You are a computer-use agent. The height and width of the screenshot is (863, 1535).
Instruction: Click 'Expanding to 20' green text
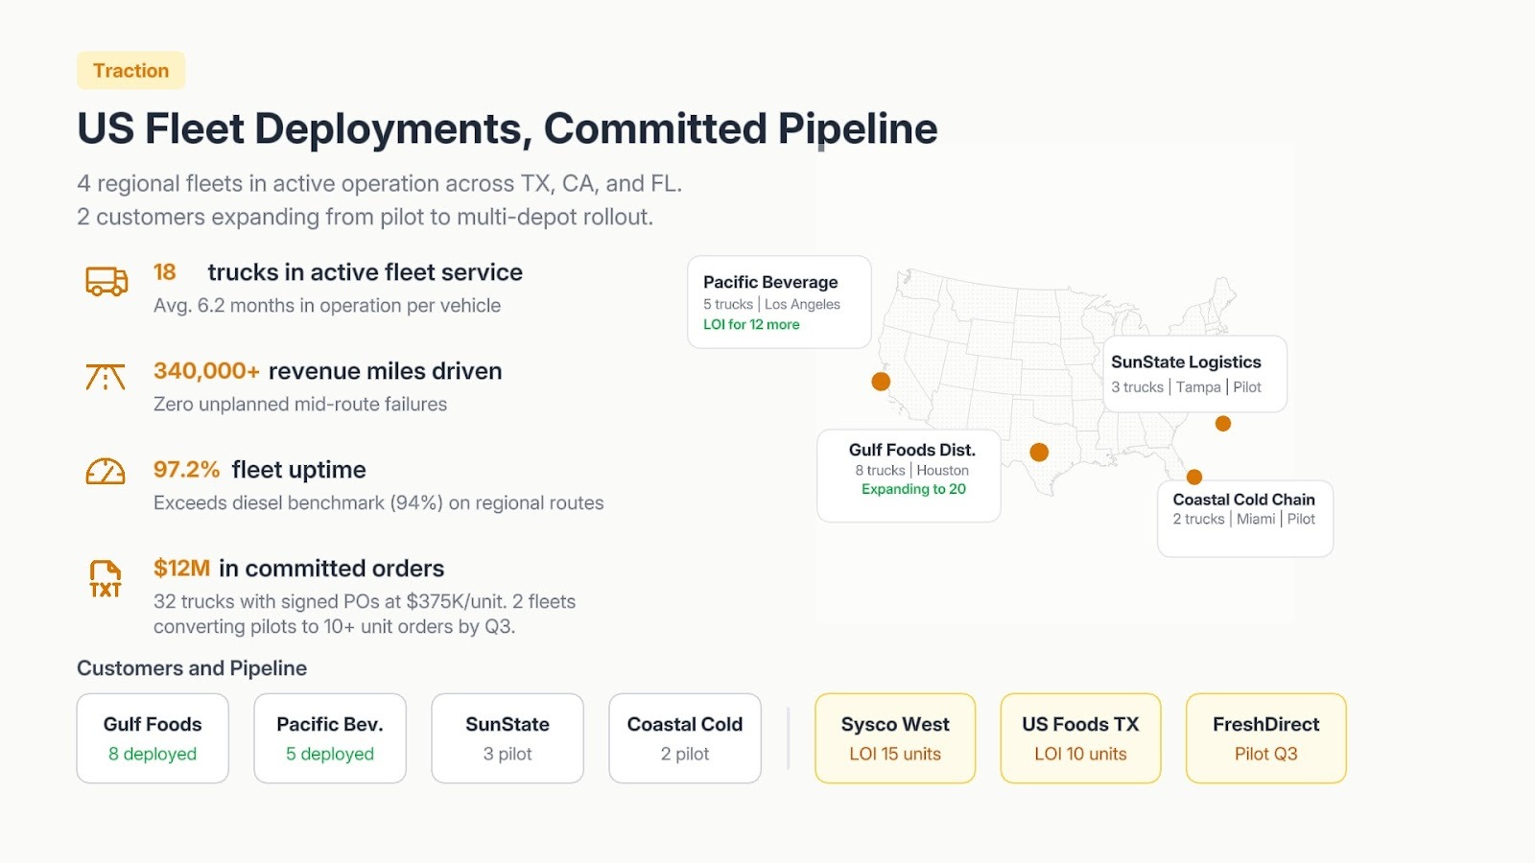point(913,489)
